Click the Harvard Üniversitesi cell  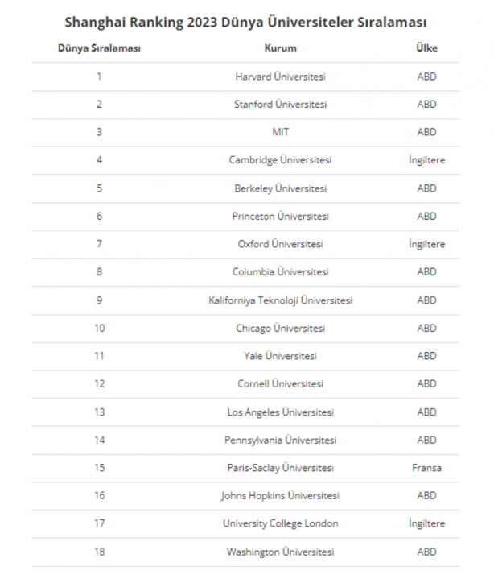pos(280,77)
